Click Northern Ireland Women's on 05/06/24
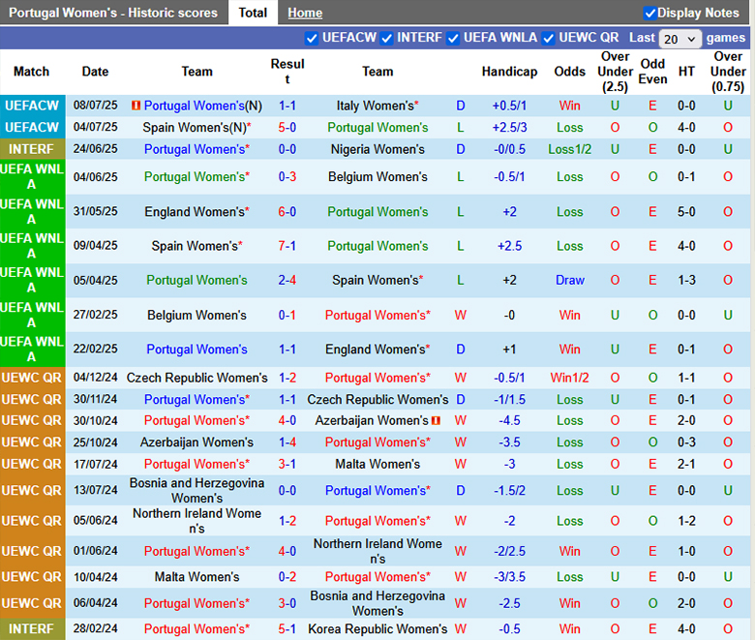Image resolution: width=755 pixels, height=640 pixels. [196, 521]
